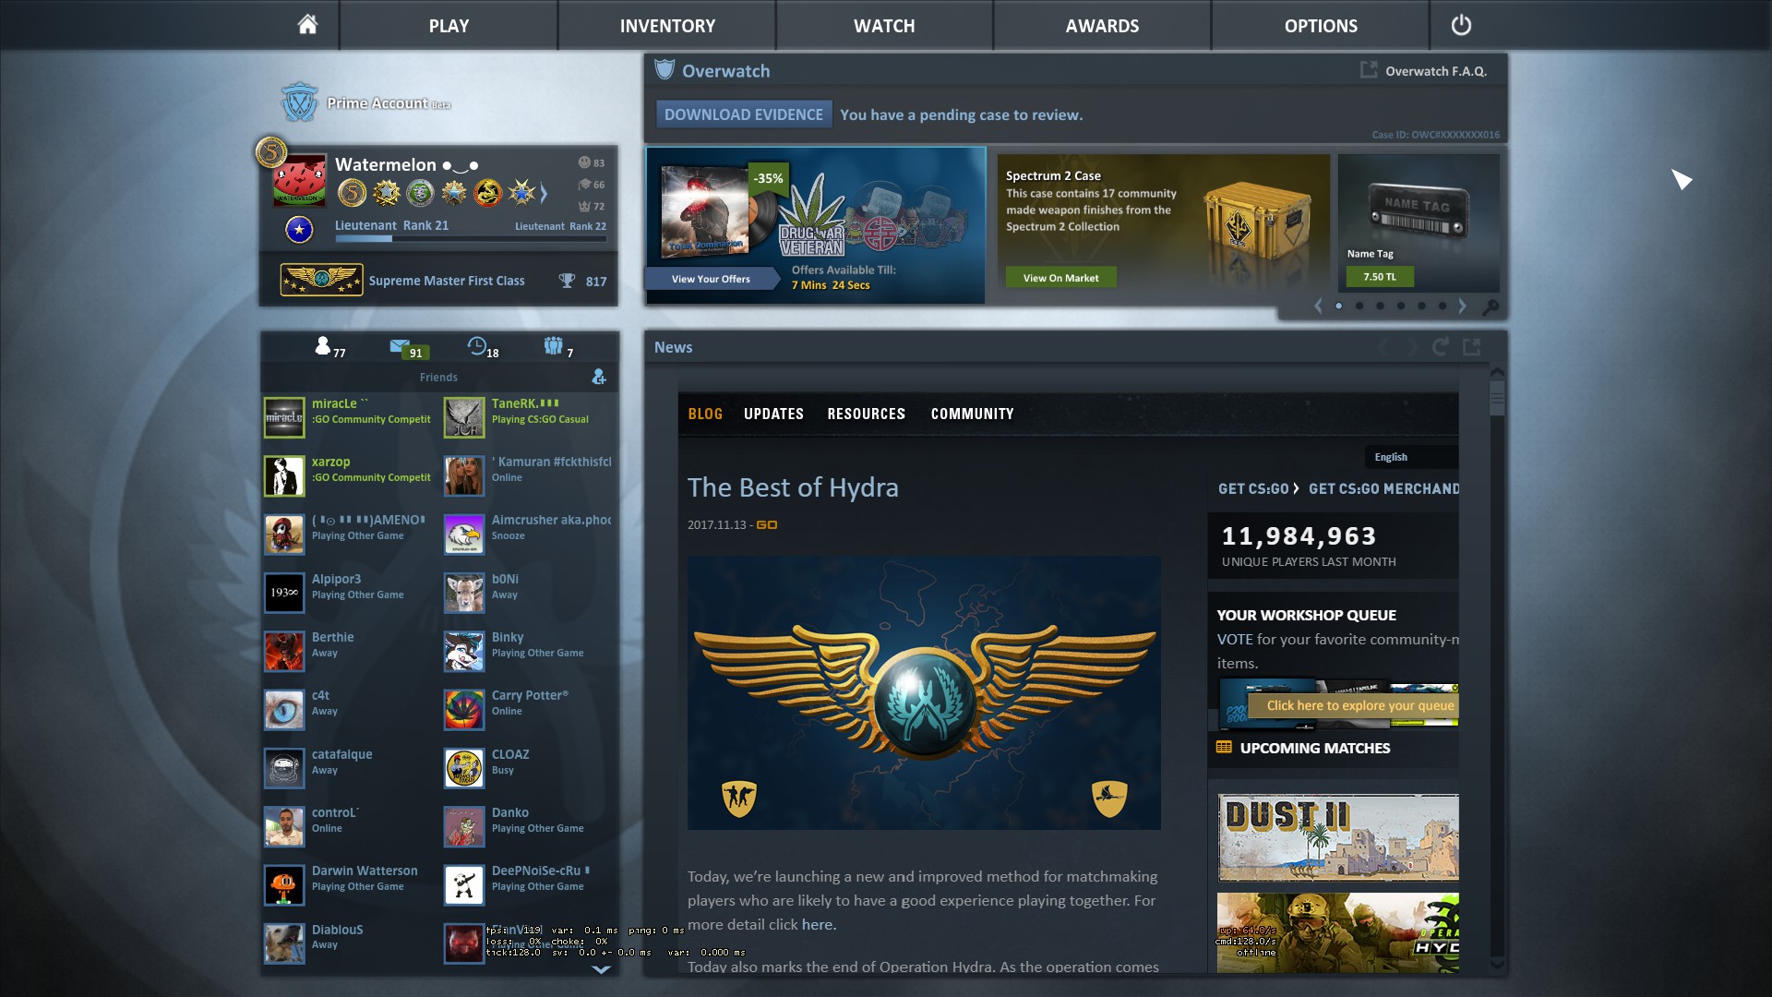The height and width of the screenshot is (997, 1772).
Task: Open News in external browser icon
Action: click(x=1472, y=347)
